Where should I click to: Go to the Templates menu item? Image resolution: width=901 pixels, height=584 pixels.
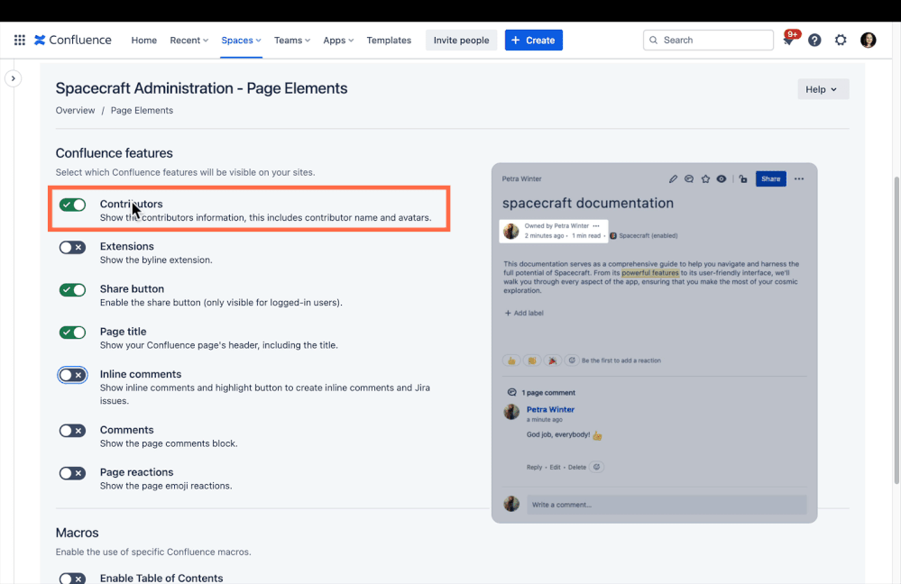click(x=389, y=40)
